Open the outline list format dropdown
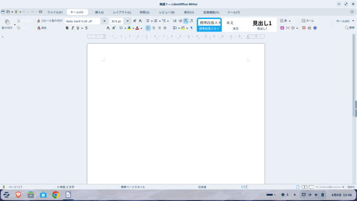 pos(168,21)
